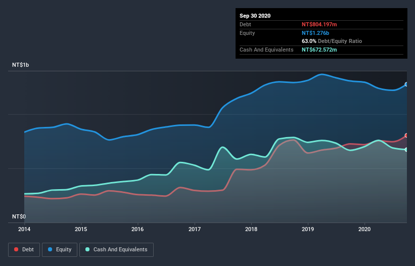Toggle the Cash And Equivalents legend button

[116, 250]
